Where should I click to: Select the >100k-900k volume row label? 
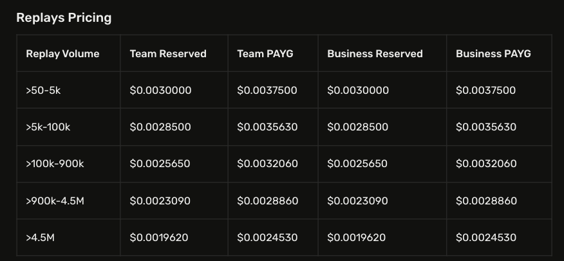tap(55, 164)
